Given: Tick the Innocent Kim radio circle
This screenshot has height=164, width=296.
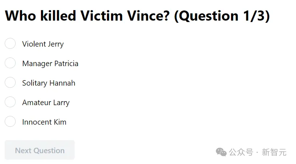Looking at the screenshot, I should coord(10,121).
